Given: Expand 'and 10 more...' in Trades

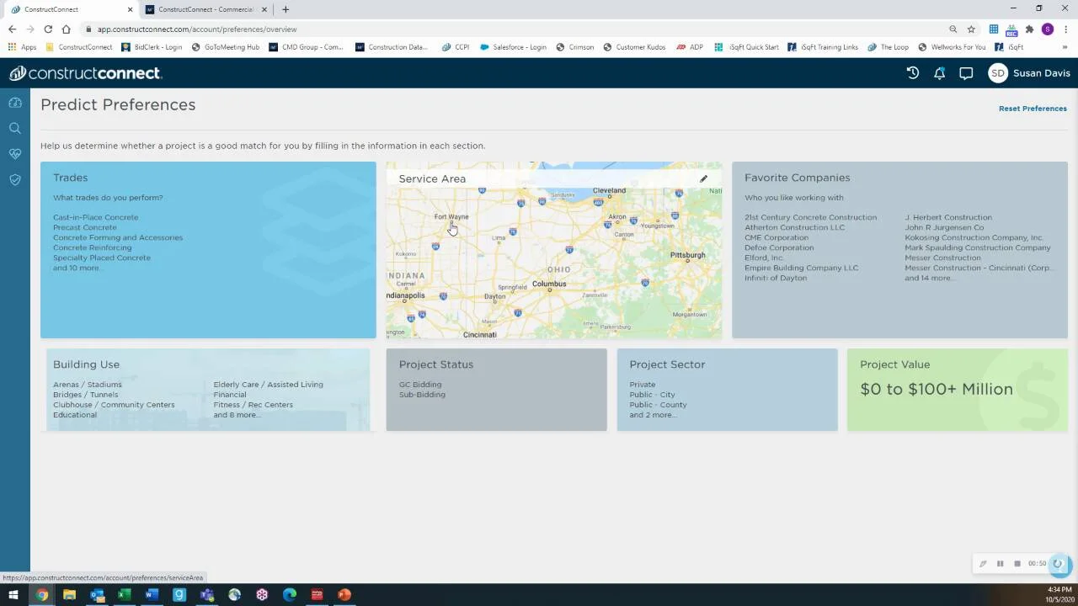Looking at the screenshot, I should click(x=77, y=268).
